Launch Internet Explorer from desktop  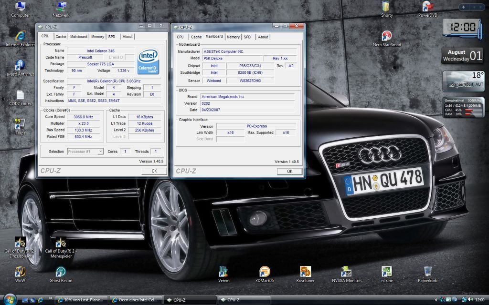click(x=20, y=39)
